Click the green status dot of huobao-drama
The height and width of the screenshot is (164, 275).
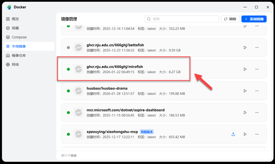point(68,91)
